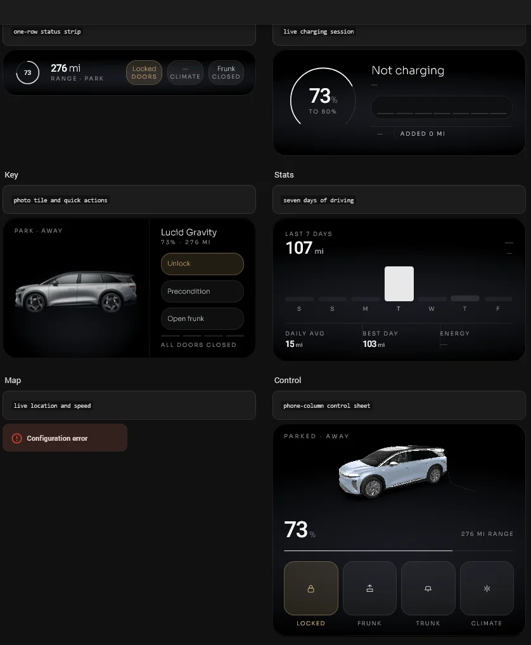Screen dimensions: 531x645
Task: Click the Energy stat label
Action: [x=454, y=334]
